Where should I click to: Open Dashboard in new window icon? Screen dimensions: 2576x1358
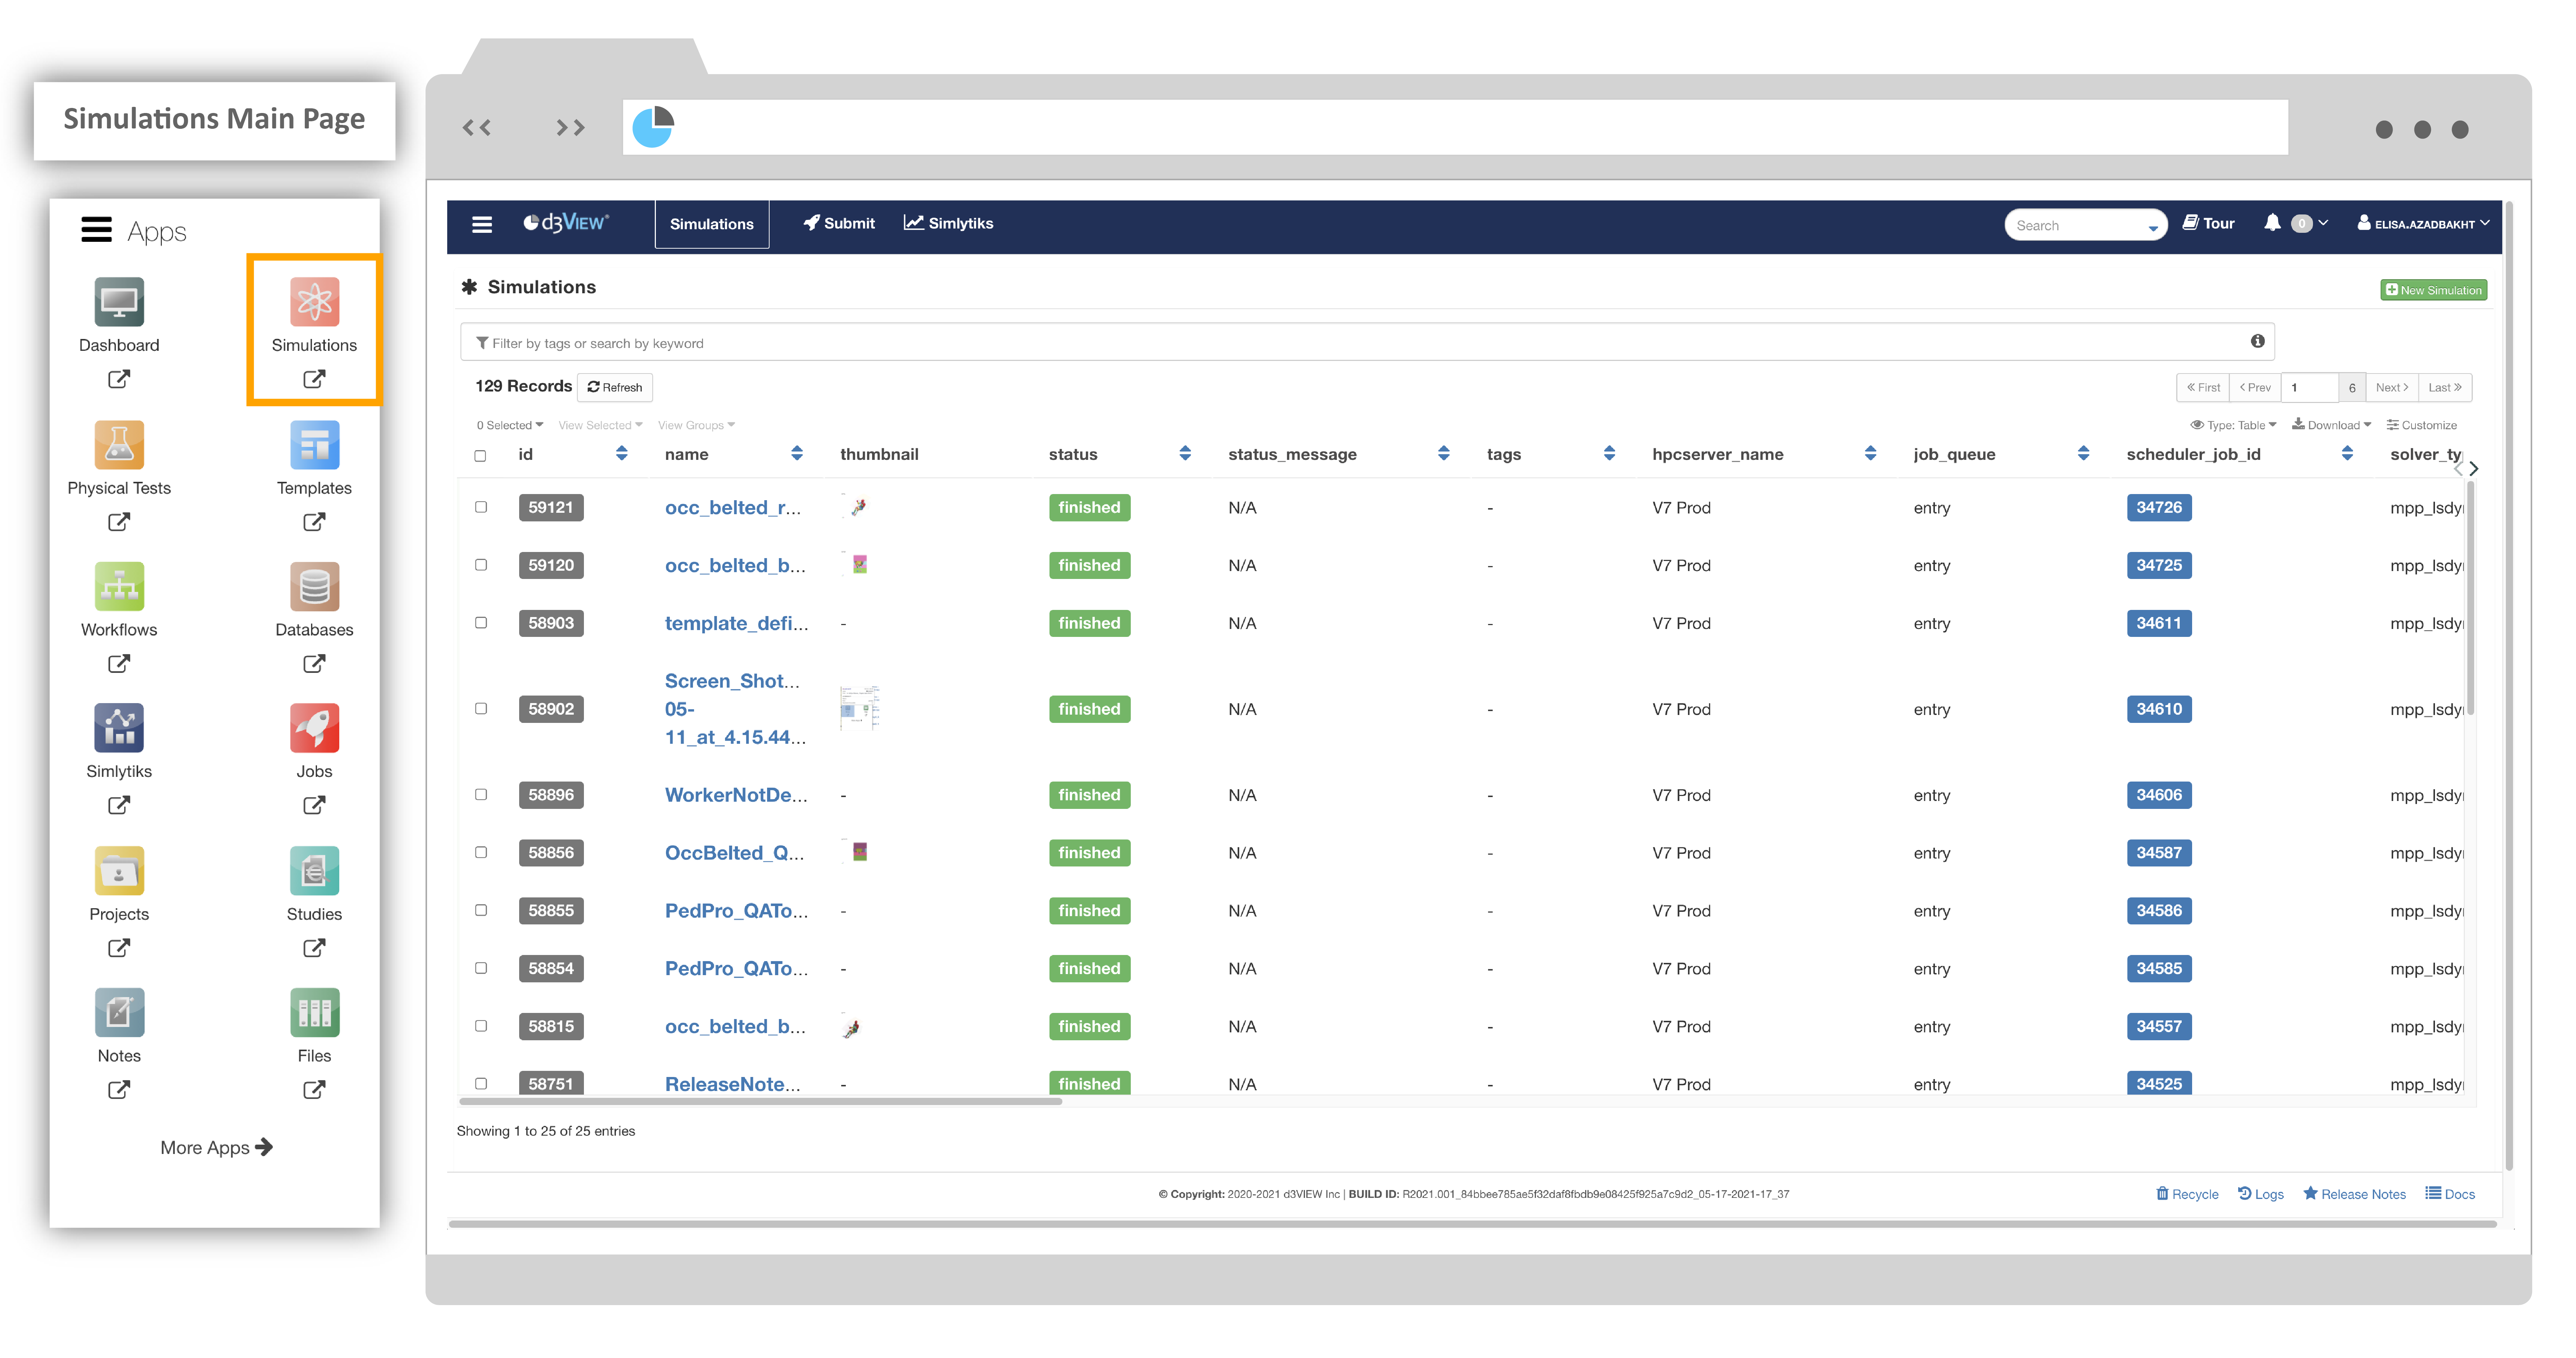pos(119,379)
